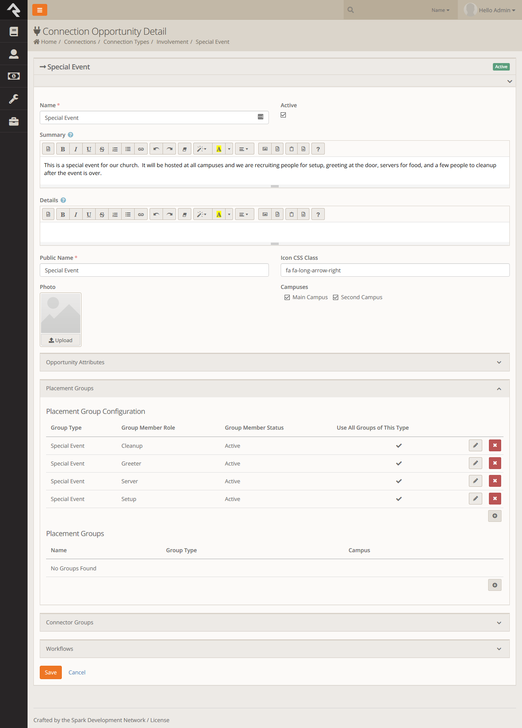This screenshot has width=522, height=728.
Task: Toggle the Active checkbox
Action: click(x=283, y=115)
